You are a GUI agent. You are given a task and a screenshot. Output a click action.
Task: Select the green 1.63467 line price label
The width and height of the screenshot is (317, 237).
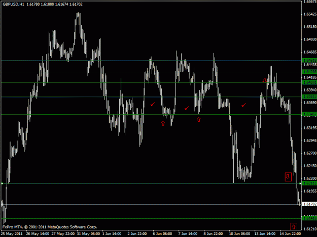[x=309, y=114]
